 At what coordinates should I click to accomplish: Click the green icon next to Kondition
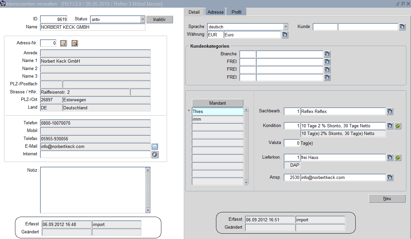pos(398,126)
